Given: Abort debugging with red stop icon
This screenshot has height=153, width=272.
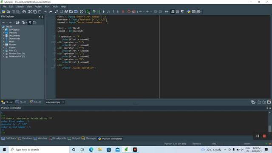Looking at the screenshot, I should [x=123, y=11].
